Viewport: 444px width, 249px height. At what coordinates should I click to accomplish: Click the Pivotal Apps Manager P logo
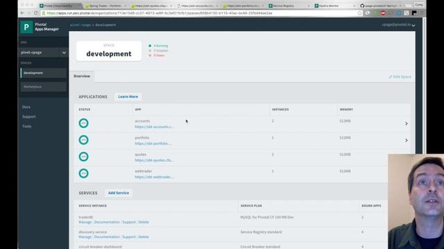coord(26,27)
